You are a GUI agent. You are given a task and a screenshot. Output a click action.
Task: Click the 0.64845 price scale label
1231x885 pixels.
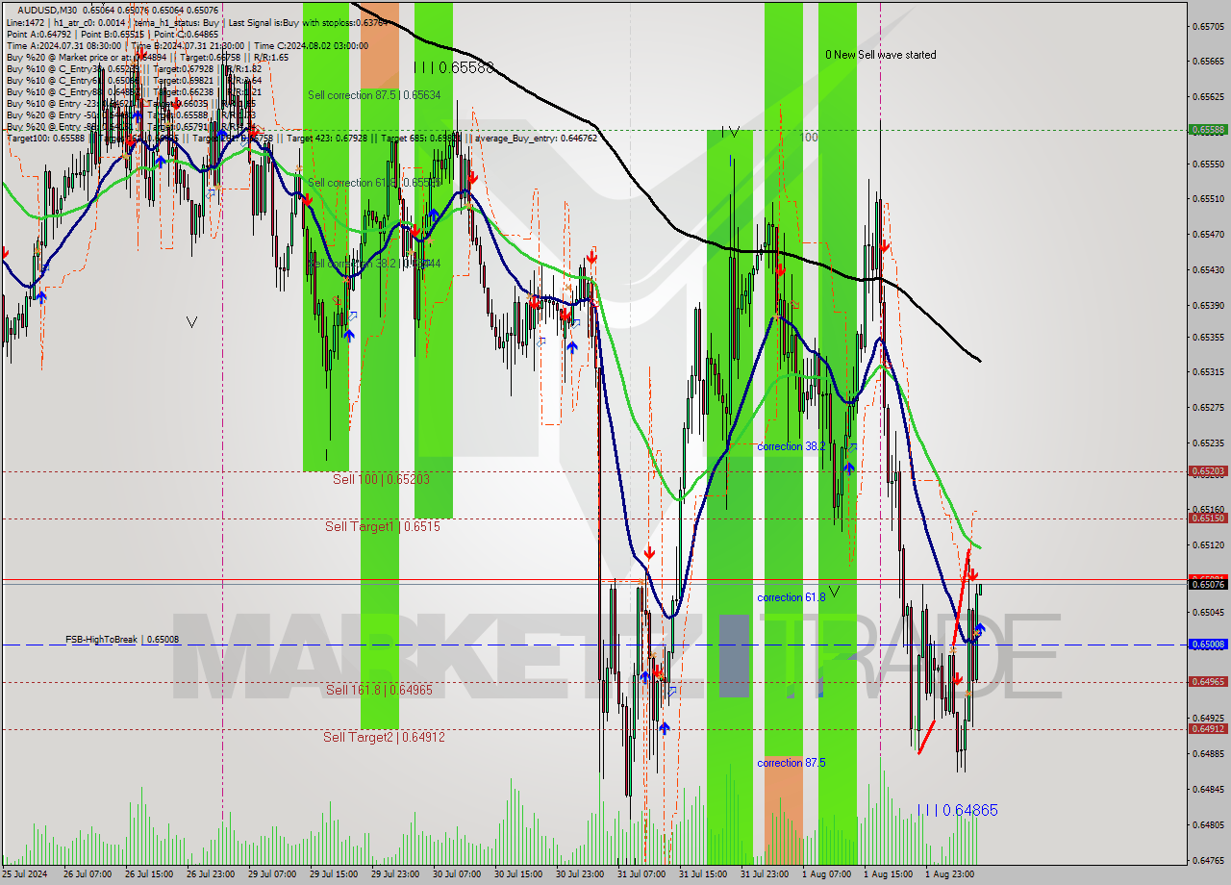1208,790
